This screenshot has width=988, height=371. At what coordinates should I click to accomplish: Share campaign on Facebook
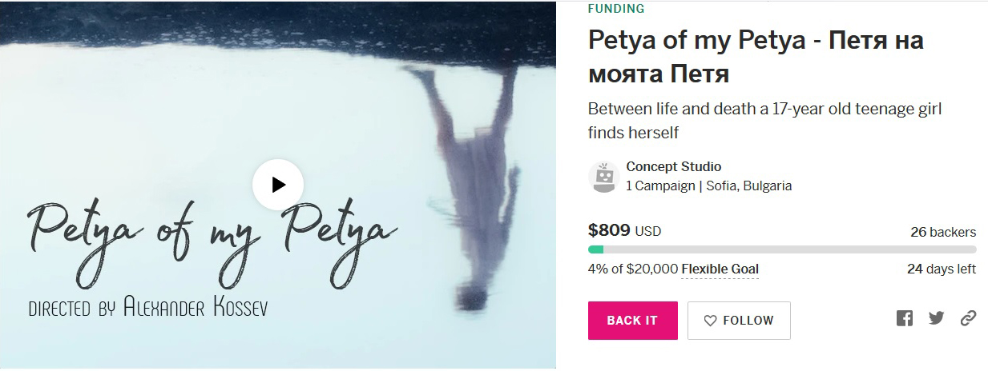[905, 318]
